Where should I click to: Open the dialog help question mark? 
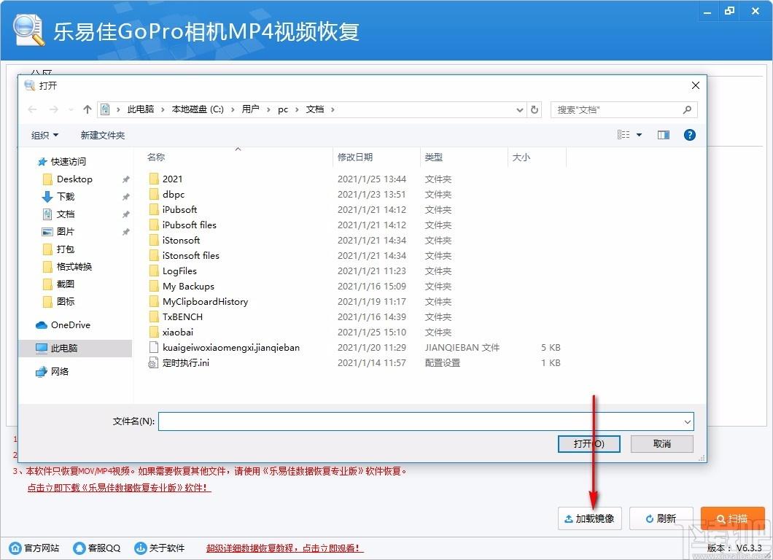point(690,135)
